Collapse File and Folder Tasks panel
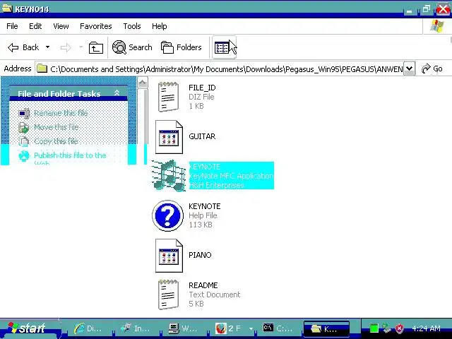Screen dimensions: 452x339 117,93
